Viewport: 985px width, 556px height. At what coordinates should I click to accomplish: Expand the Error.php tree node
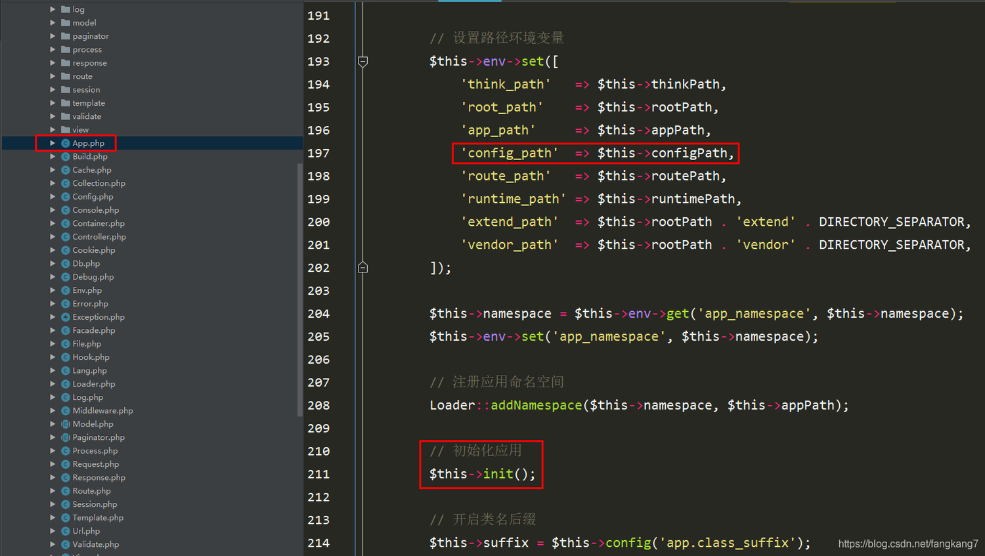click(53, 303)
